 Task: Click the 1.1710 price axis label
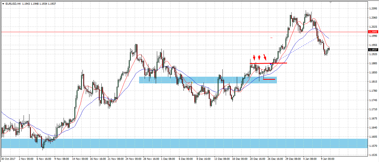point(373,109)
